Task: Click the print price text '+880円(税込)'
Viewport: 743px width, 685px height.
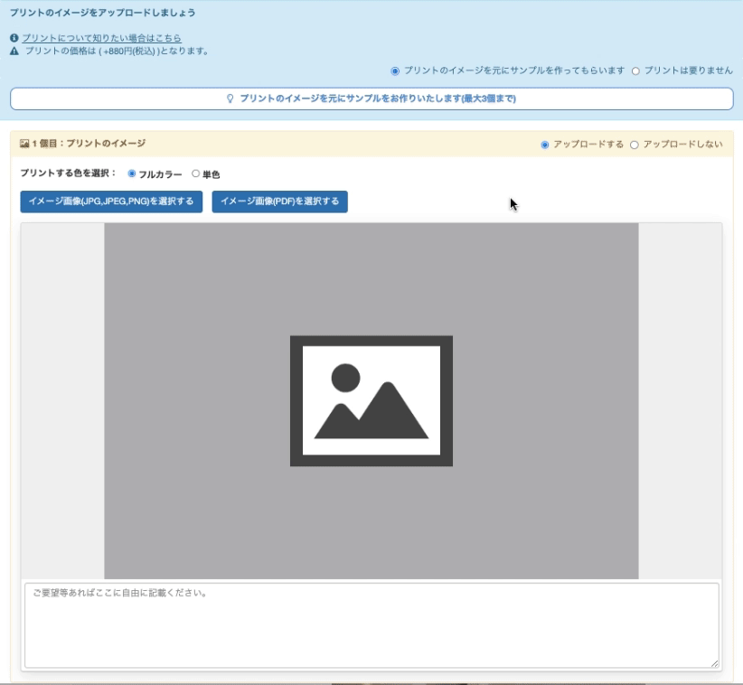Action: (x=128, y=52)
